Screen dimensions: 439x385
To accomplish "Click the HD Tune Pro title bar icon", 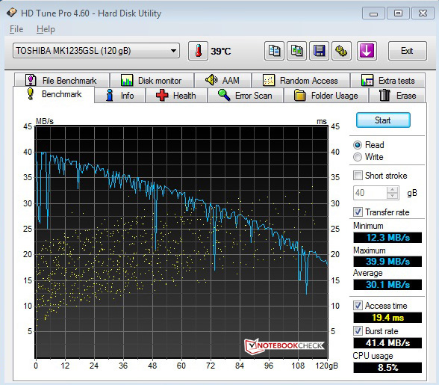I will pyautogui.click(x=11, y=13).
